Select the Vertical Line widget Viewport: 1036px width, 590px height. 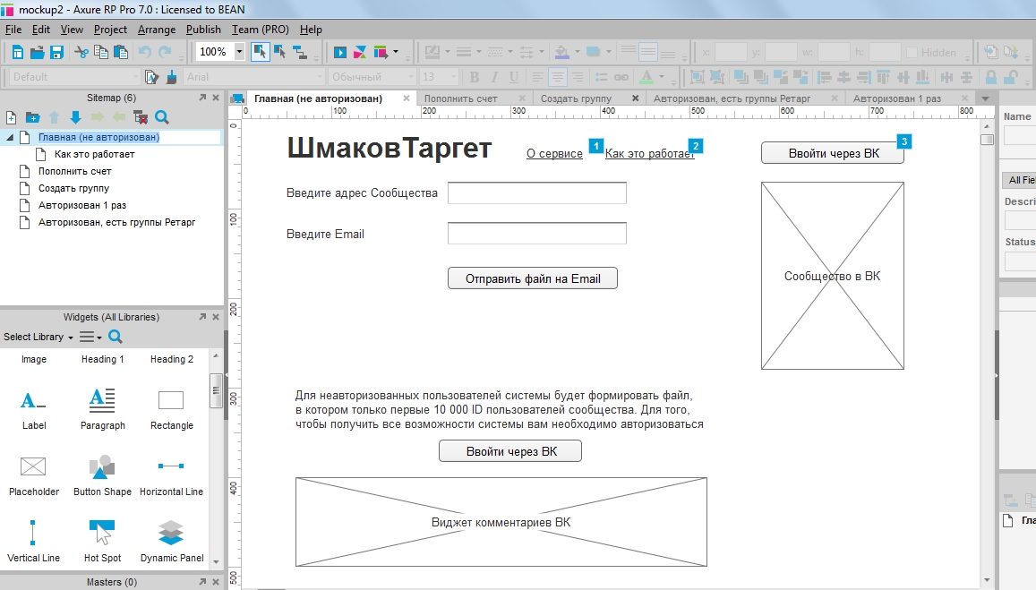34,542
